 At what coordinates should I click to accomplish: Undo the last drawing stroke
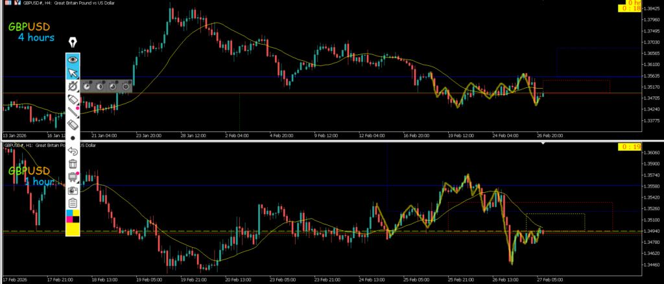(73, 151)
